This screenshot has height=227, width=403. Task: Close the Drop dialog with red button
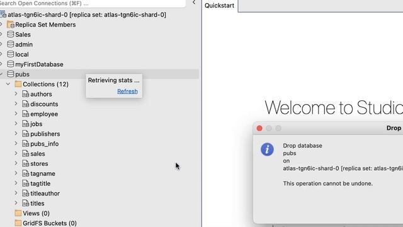(259, 128)
